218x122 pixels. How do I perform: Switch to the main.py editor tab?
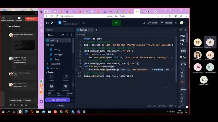coord(83,30)
